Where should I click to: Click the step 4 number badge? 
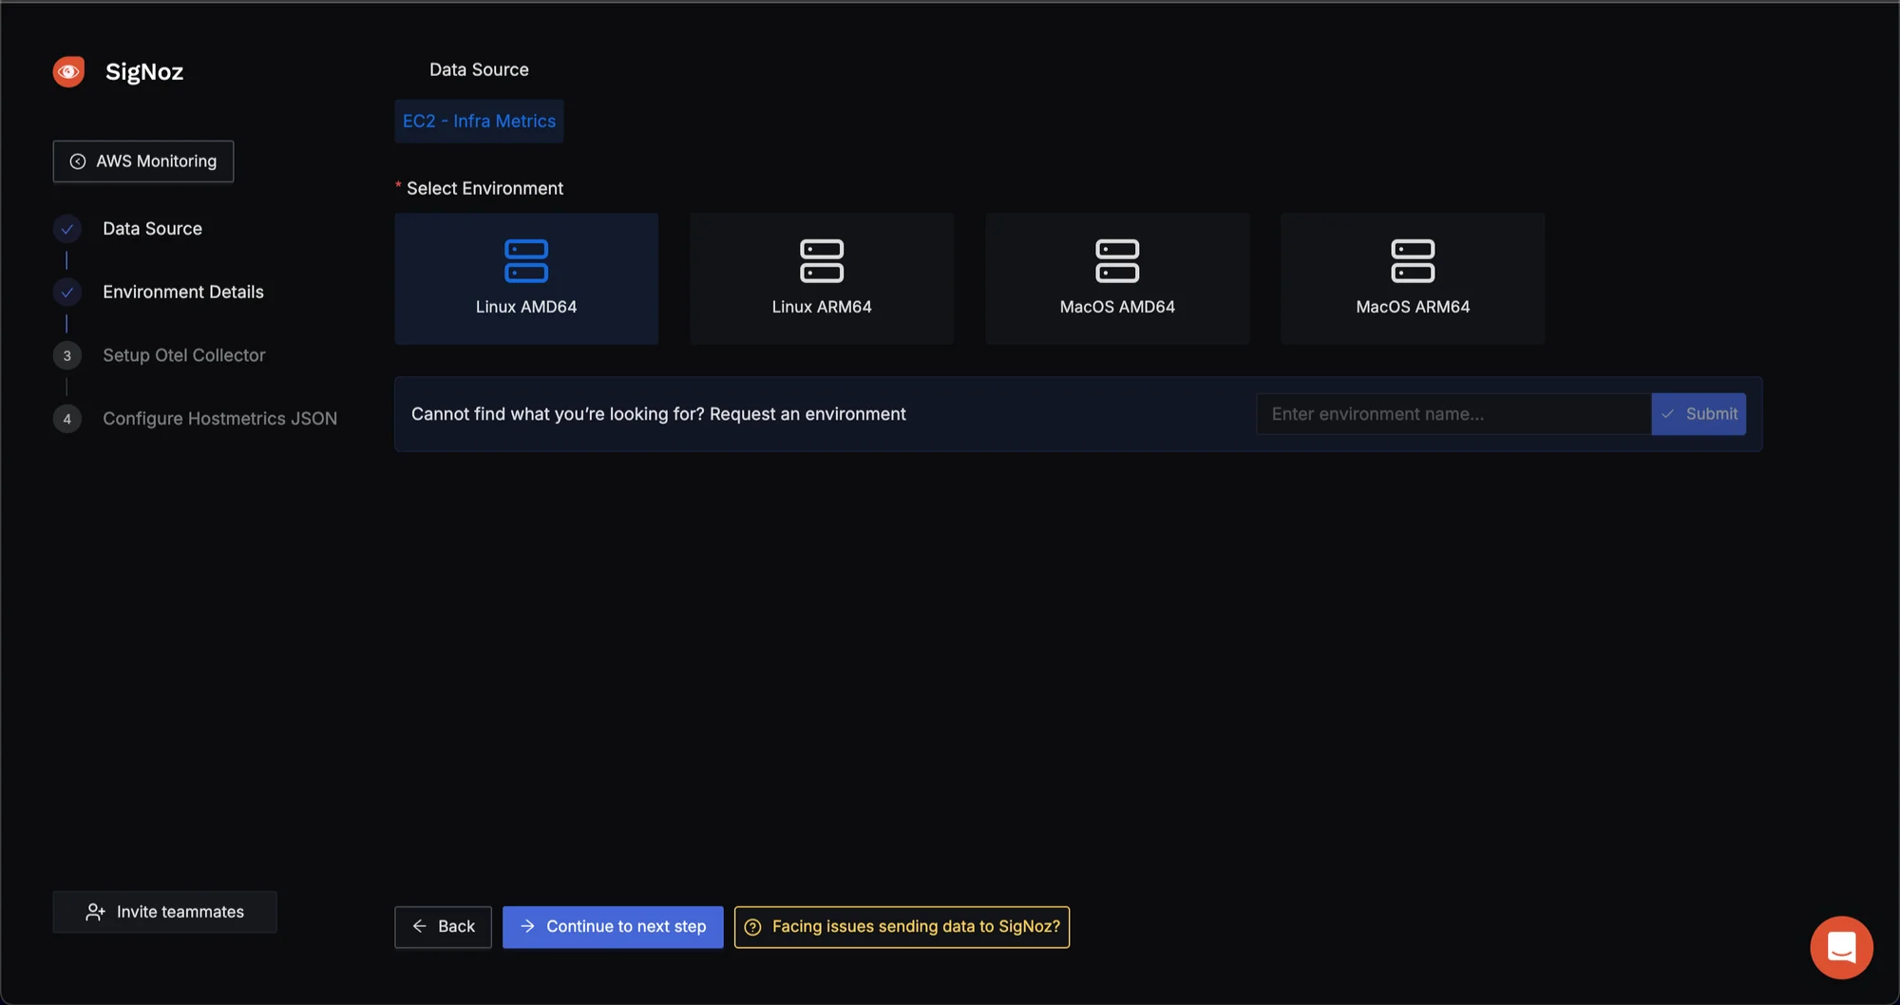(x=66, y=419)
